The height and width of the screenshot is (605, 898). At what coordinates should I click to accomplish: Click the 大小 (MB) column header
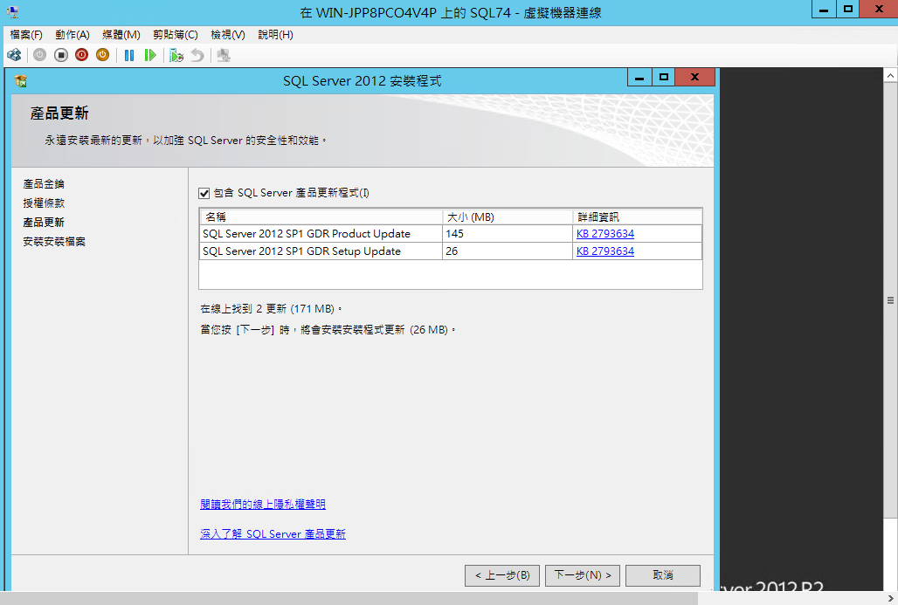[x=508, y=217]
